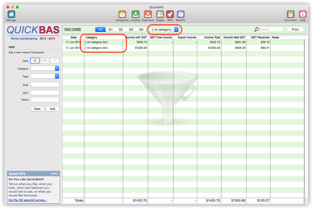The height and width of the screenshot is (209, 313).
Task: Filter income by Q1
Action: click(111, 29)
